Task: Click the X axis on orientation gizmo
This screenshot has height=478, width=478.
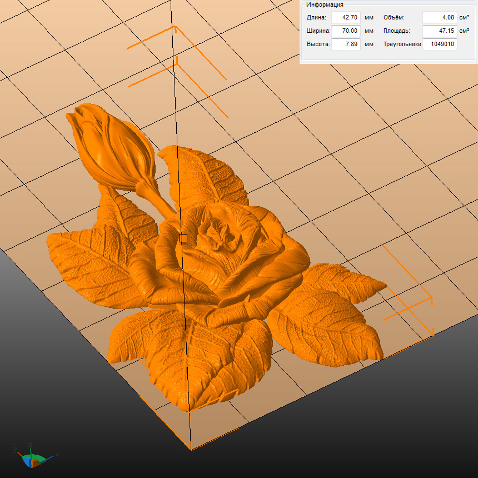Action: point(57,455)
